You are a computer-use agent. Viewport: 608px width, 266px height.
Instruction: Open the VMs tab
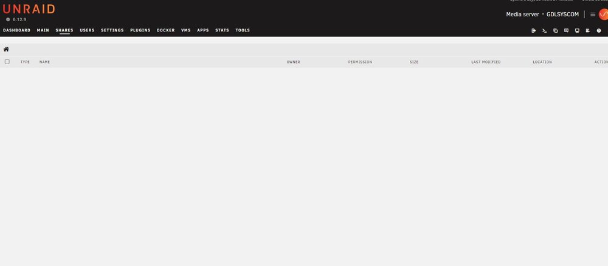(x=186, y=30)
